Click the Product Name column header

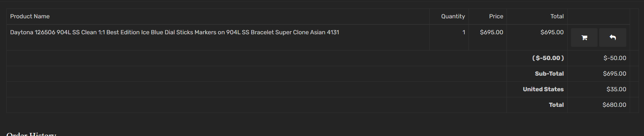pos(30,16)
